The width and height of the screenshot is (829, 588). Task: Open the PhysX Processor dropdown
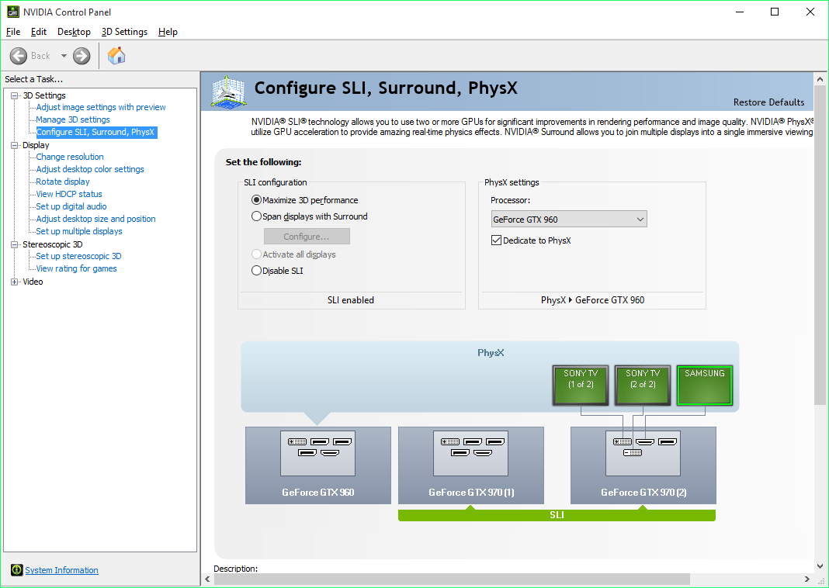(x=569, y=220)
